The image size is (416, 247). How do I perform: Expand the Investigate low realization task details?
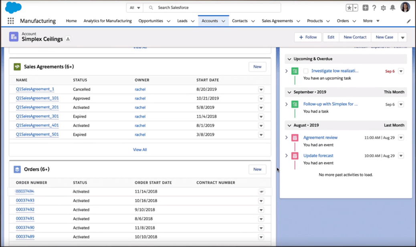287,71
